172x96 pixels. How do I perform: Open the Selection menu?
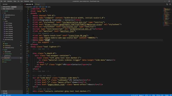(10, 1)
